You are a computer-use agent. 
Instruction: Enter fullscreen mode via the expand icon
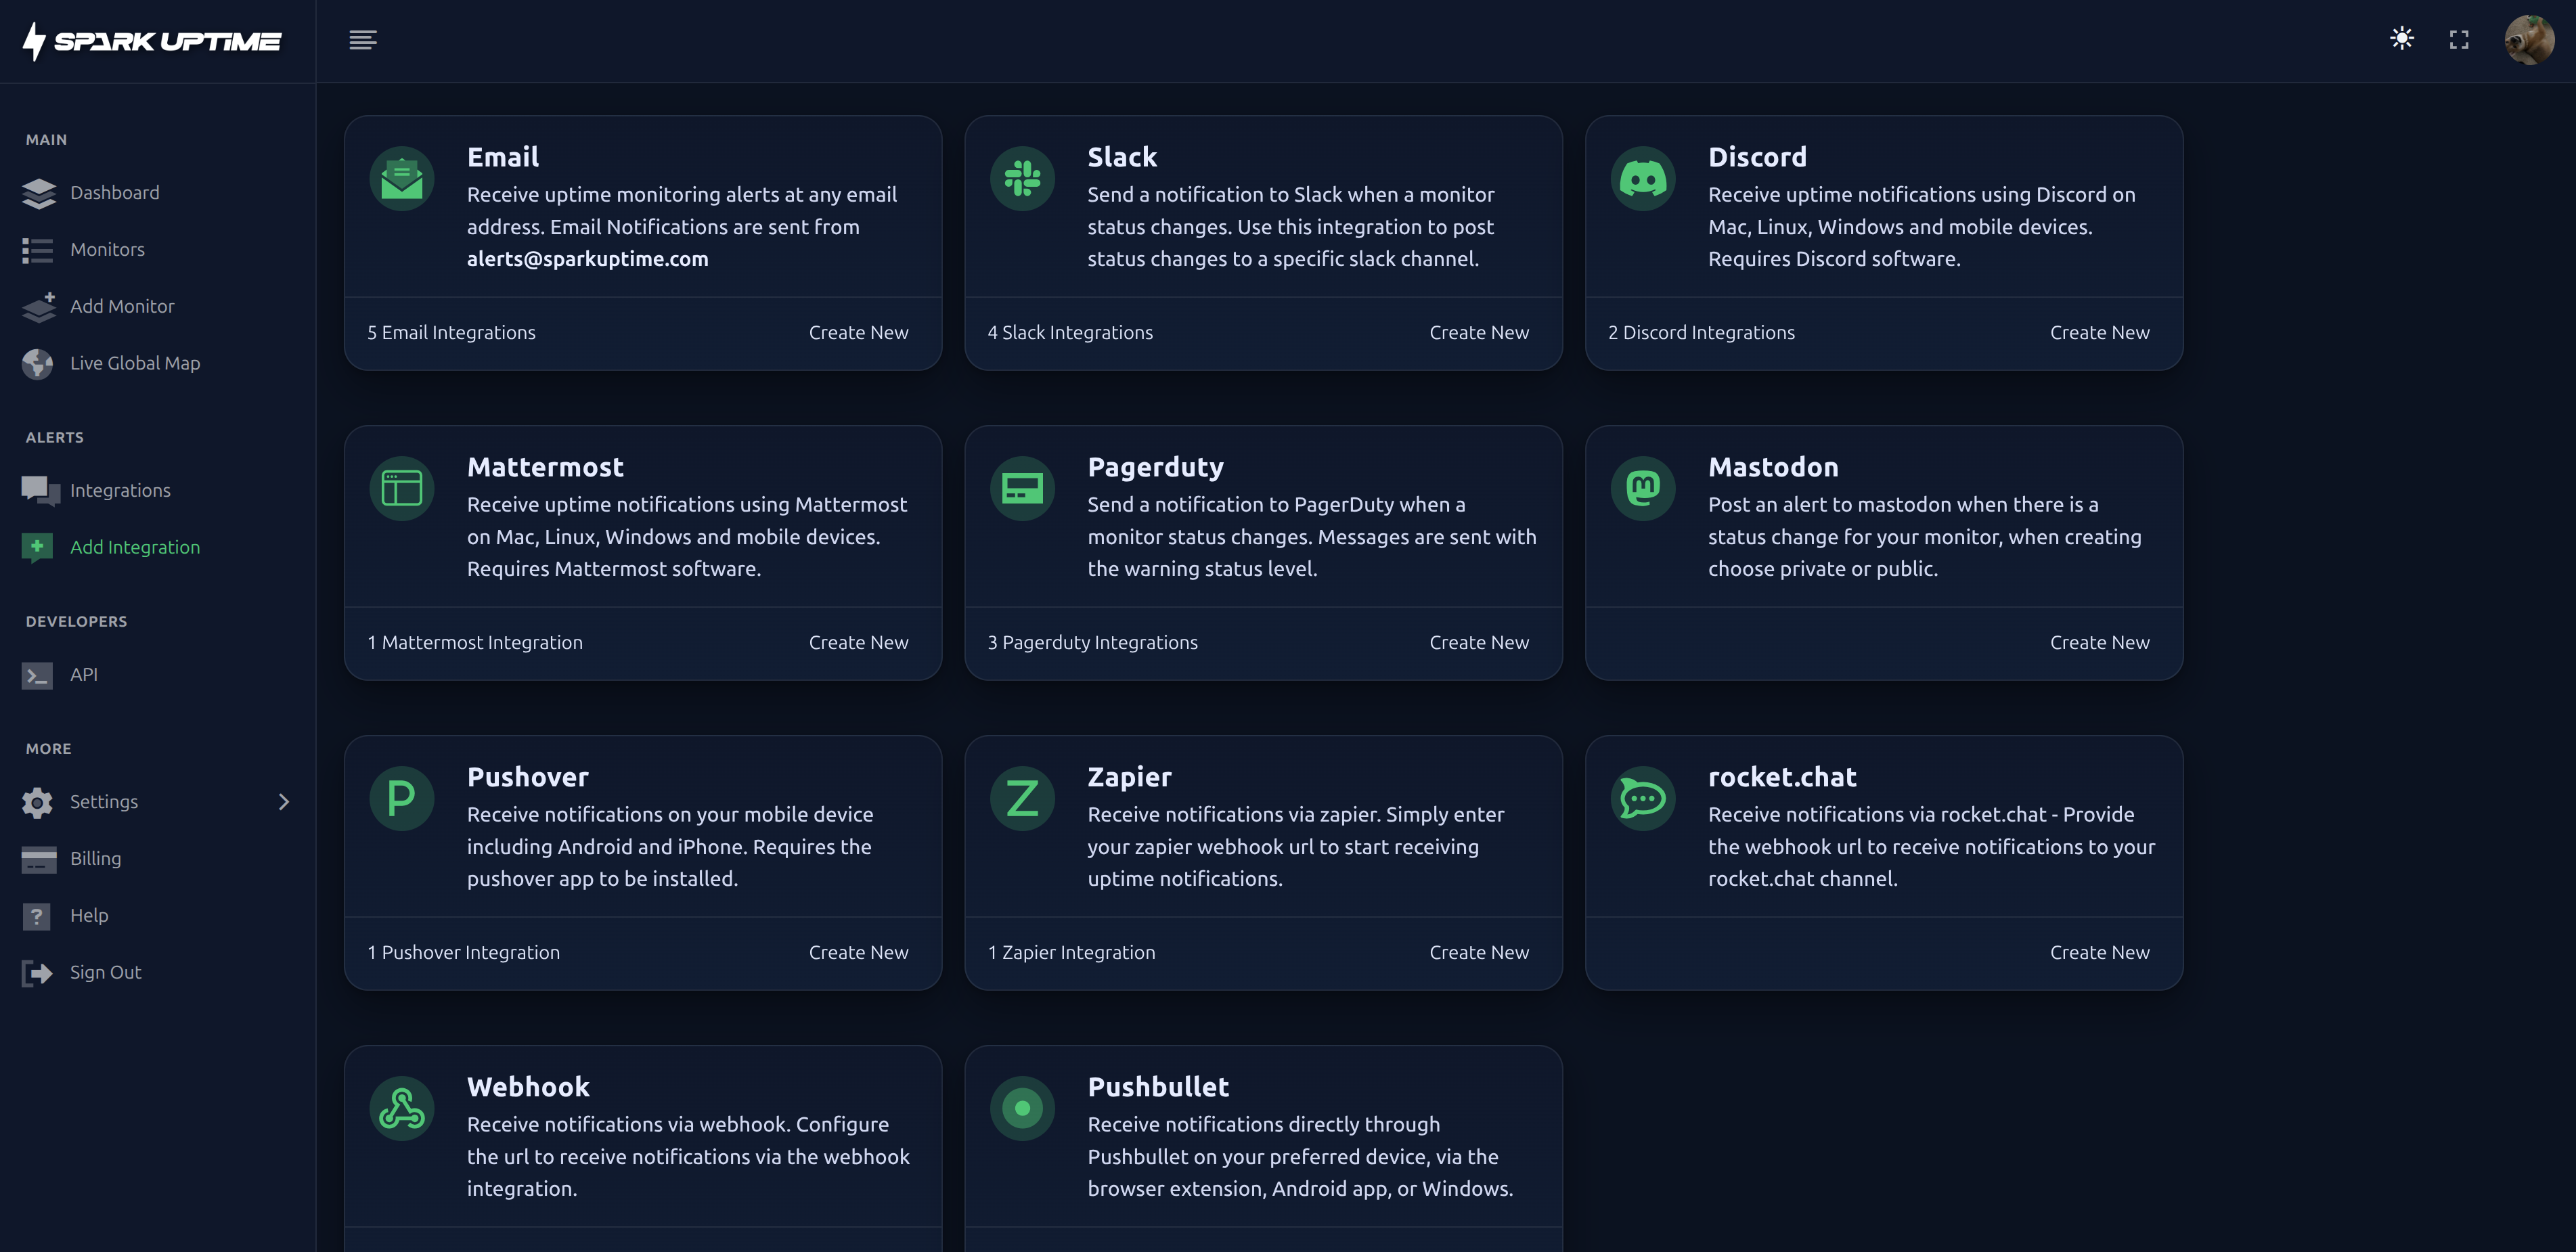[2459, 40]
